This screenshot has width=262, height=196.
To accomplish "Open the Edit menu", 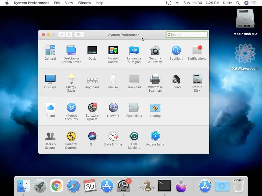I will coord(57,3).
